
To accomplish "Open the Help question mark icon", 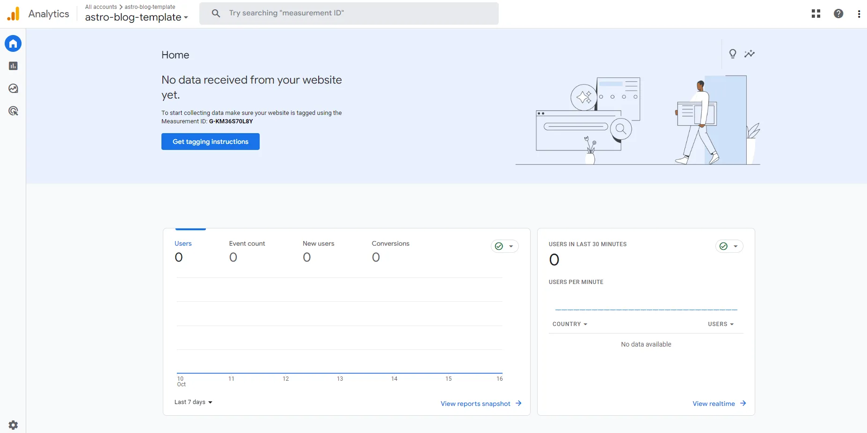I will (838, 14).
